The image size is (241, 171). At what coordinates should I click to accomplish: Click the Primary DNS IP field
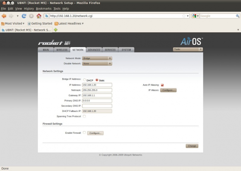coord(97,101)
